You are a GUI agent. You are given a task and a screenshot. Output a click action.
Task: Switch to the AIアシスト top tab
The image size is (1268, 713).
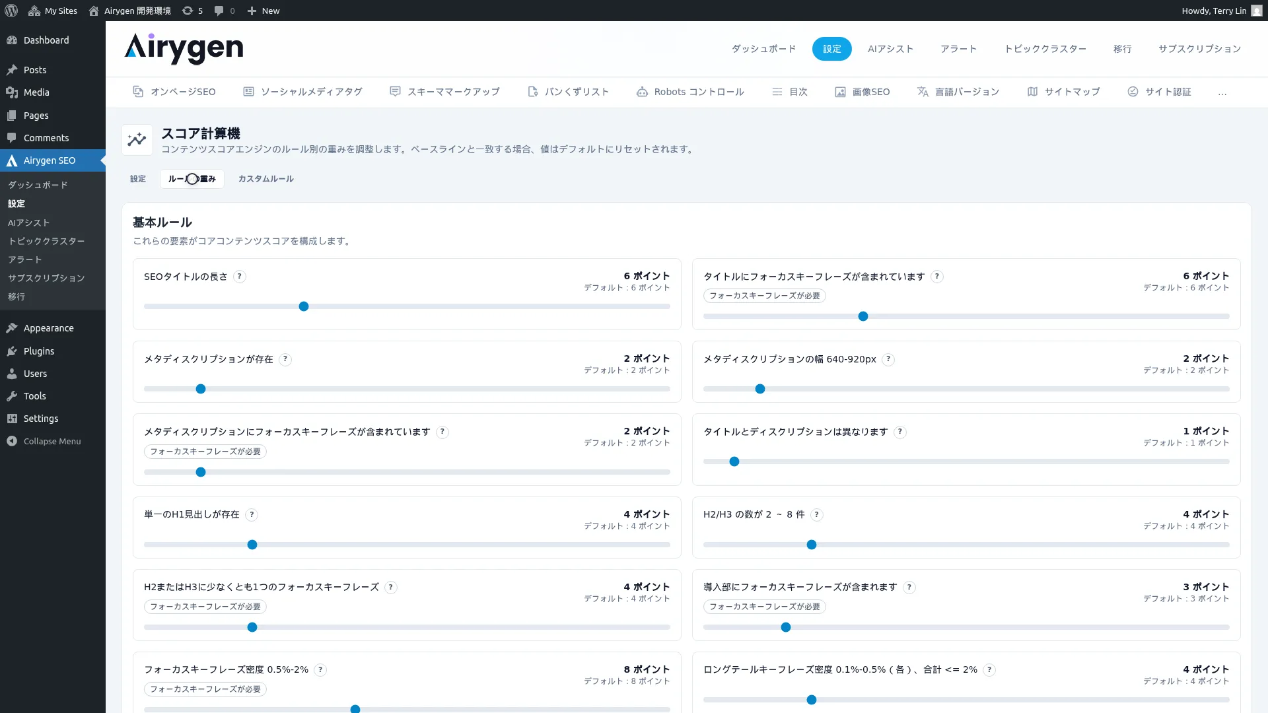(x=891, y=49)
